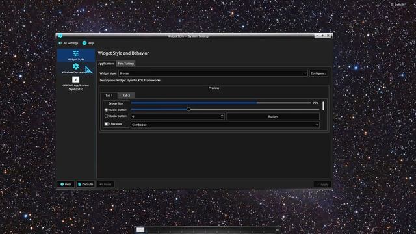
Task: Click the System Settings title bar icon
Action: pyautogui.click(x=60, y=36)
